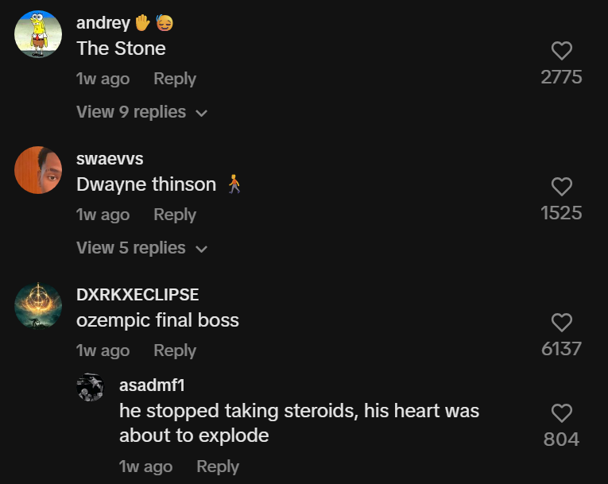The height and width of the screenshot is (484, 608).
Task: Reply to DXRKXECLIPSE's comment
Action: [x=175, y=350]
